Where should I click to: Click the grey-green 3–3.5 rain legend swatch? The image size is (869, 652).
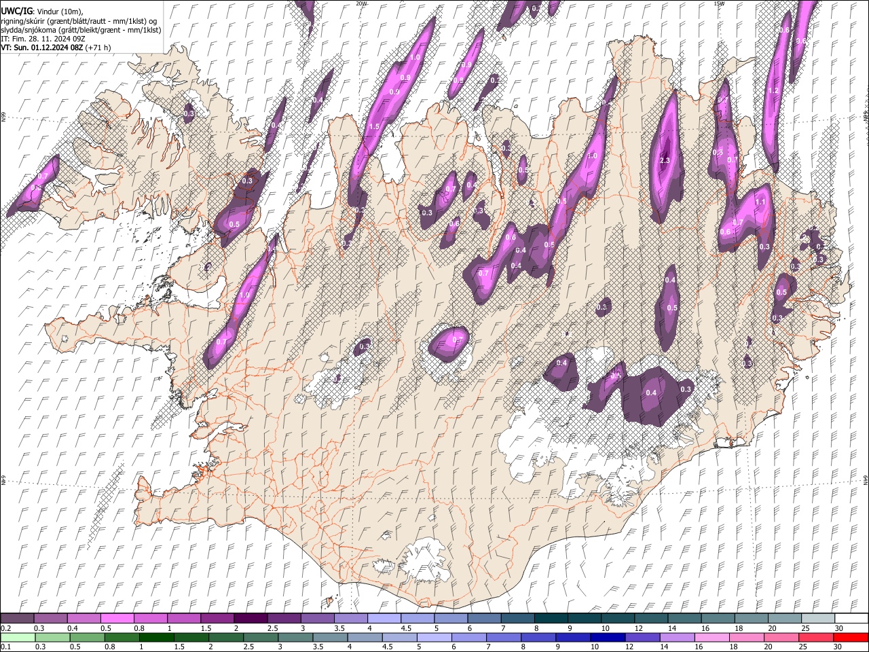pyautogui.click(x=296, y=637)
